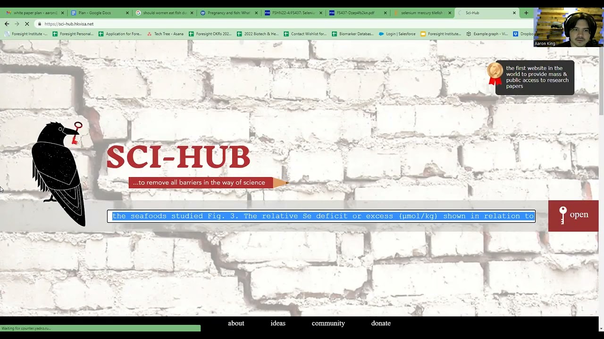The image size is (604, 339).
Task: Stop loading the page
Action: (x=27, y=24)
